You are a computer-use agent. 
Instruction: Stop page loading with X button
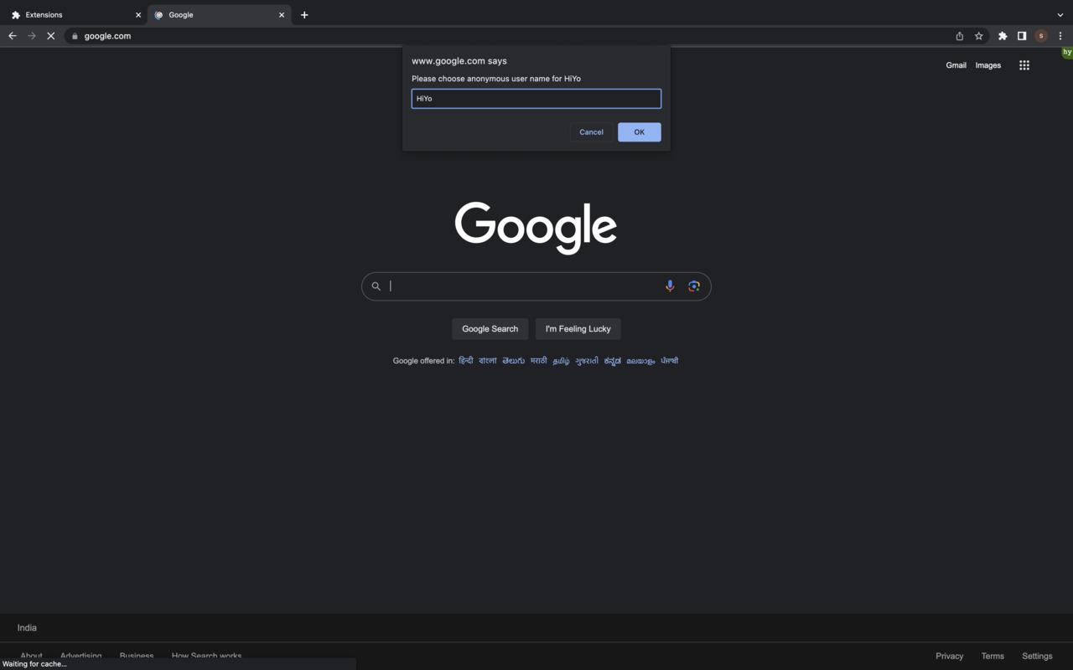click(51, 36)
